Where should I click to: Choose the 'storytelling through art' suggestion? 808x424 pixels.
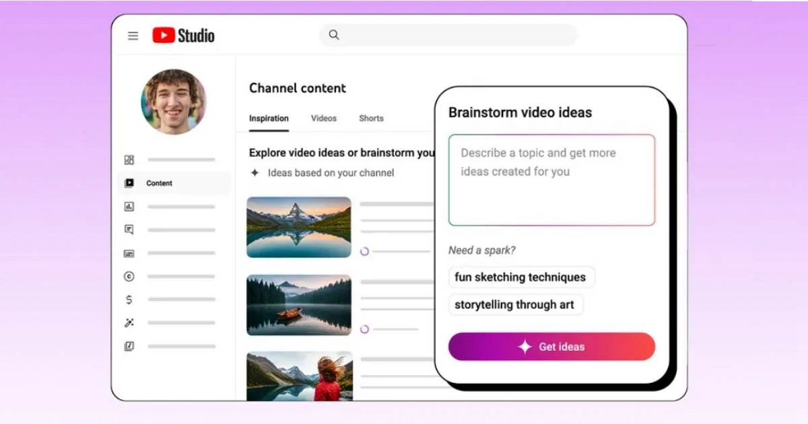515,305
